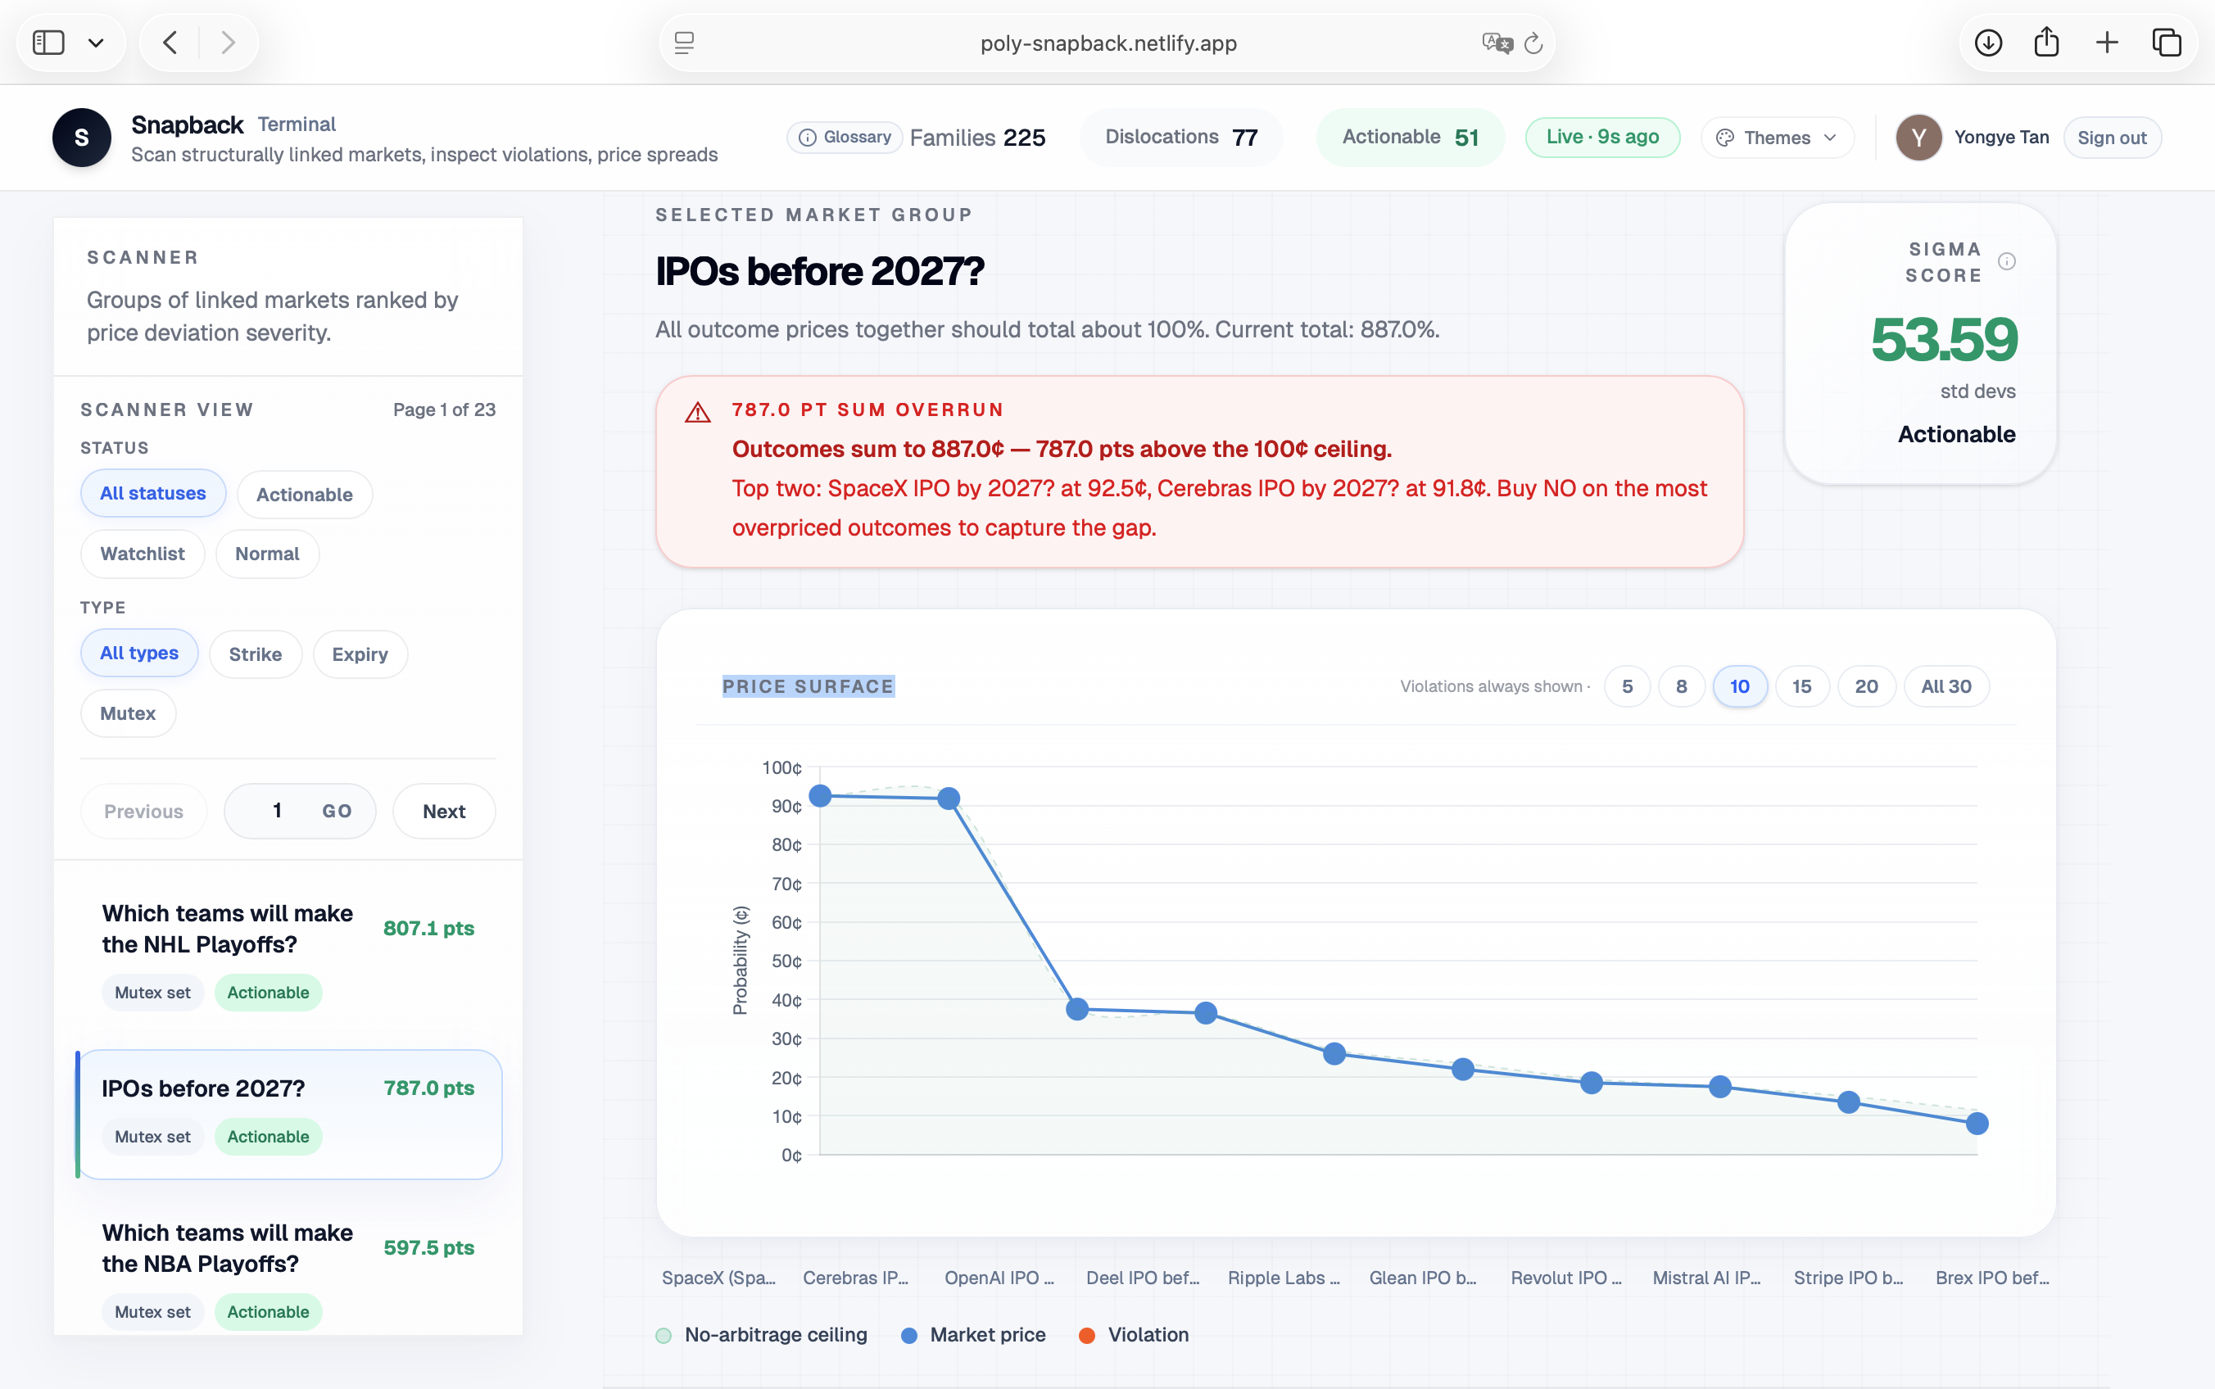Click the Snapback S logo
The height and width of the screenshot is (1389, 2215).
[82, 138]
